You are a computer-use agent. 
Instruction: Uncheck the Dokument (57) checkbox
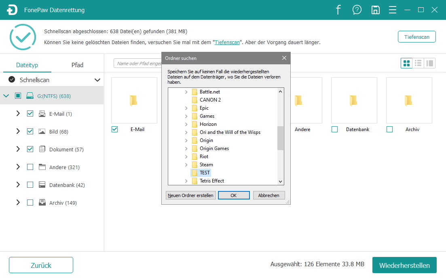tap(30, 149)
